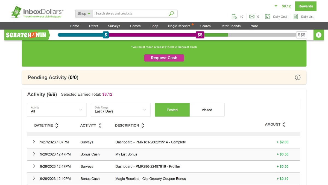Enable the Posted activities filter

point(172,110)
